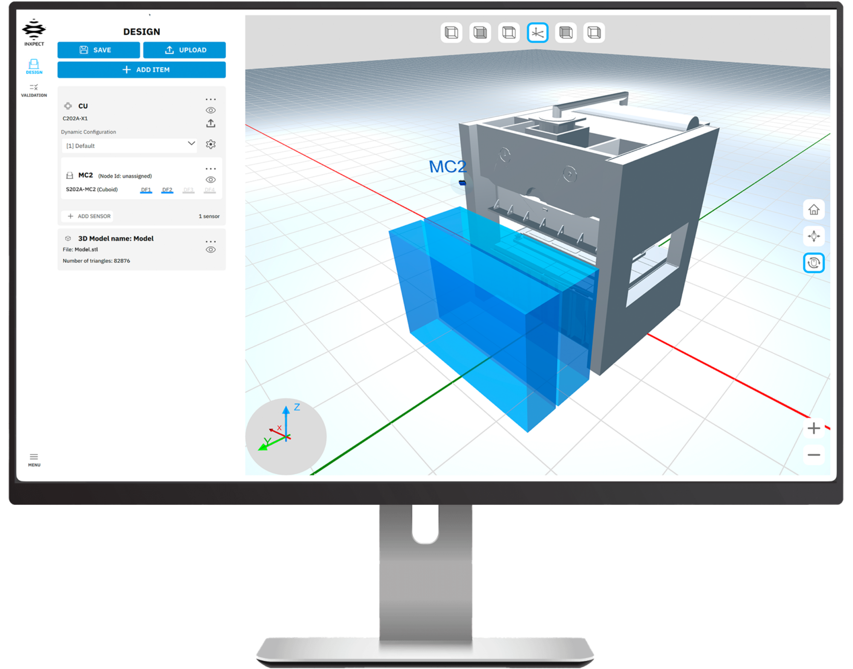Open the MC2 three-dot options menu

[211, 168]
